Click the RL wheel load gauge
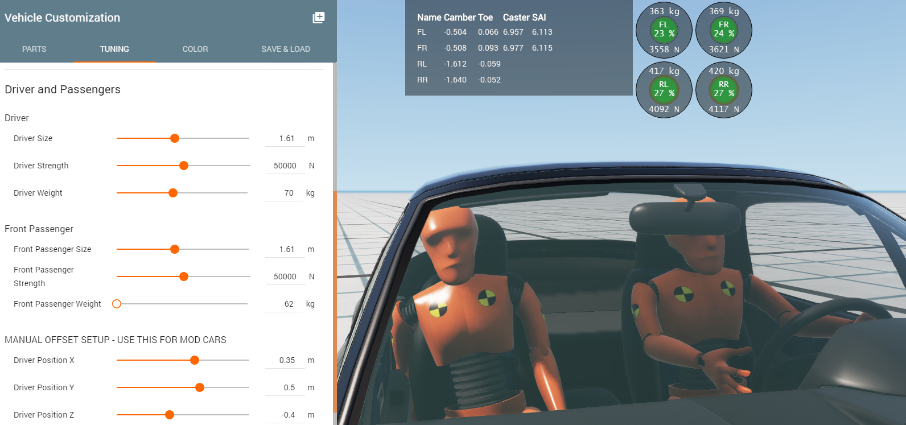 coord(664,90)
